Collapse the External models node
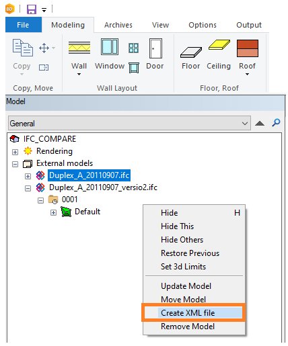The image size is (288, 346). coord(15,164)
